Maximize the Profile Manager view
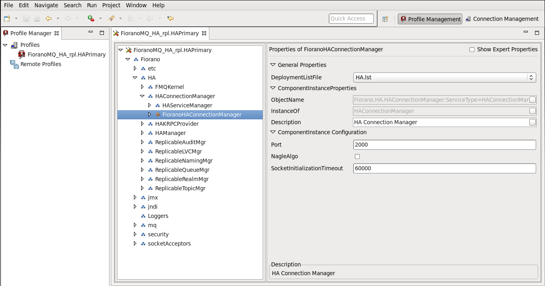Screen dimensions: 545x286 pyautogui.click(x=102, y=33)
